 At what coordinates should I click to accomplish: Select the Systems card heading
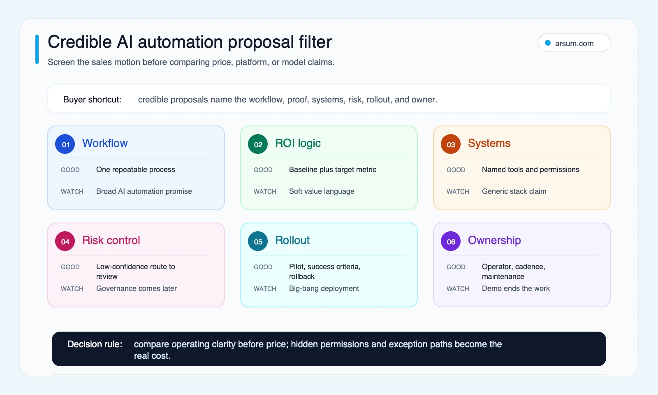point(489,143)
